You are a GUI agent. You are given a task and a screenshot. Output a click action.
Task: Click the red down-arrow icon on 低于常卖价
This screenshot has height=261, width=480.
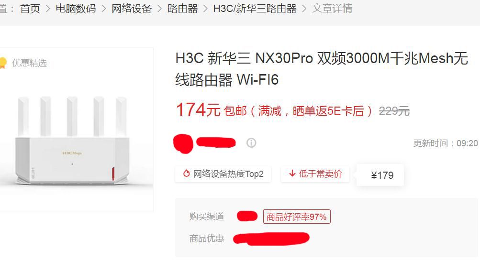[x=292, y=174]
